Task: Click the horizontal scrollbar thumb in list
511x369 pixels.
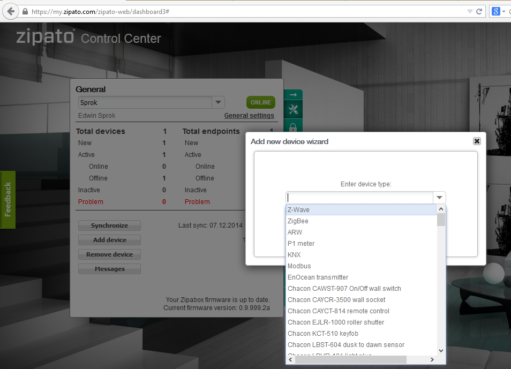Action: tap(350, 359)
